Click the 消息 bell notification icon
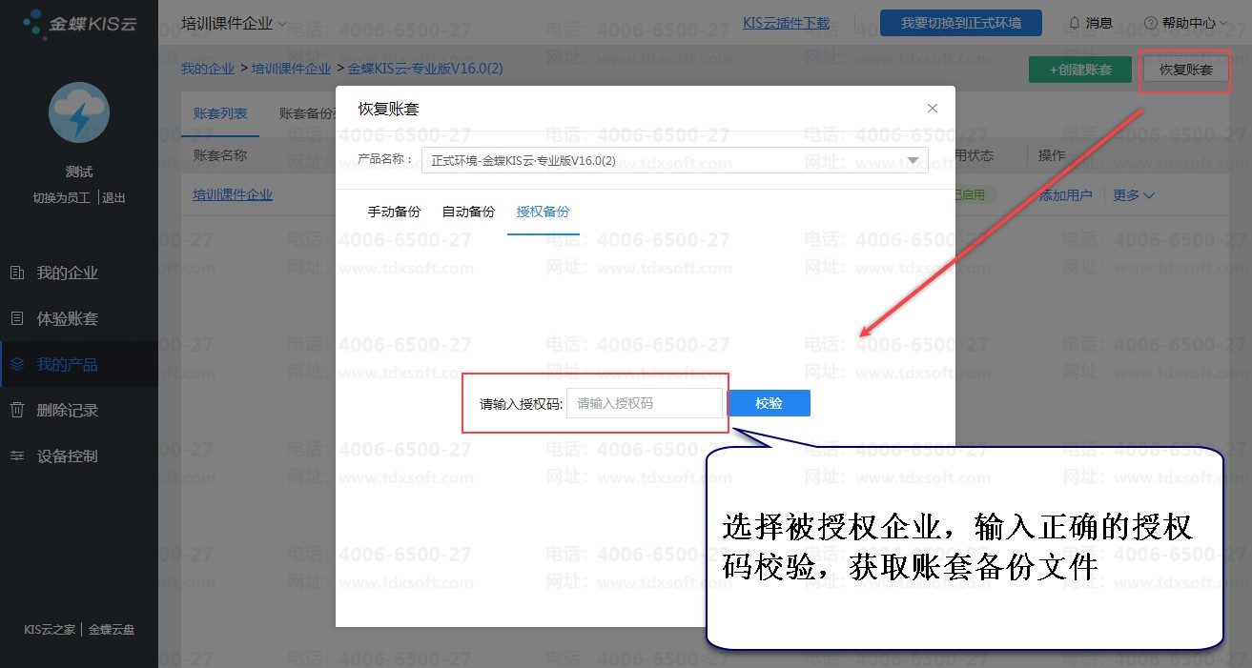The width and height of the screenshot is (1252, 668). [1075, 23]
